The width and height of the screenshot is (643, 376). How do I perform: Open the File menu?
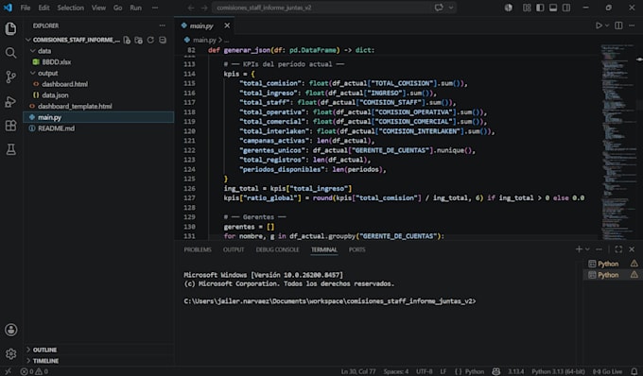tap(26, 8)
